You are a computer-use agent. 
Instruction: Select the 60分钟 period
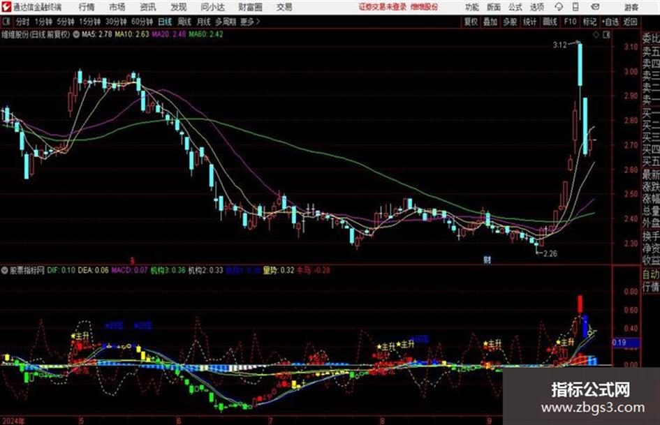[142, 22]
